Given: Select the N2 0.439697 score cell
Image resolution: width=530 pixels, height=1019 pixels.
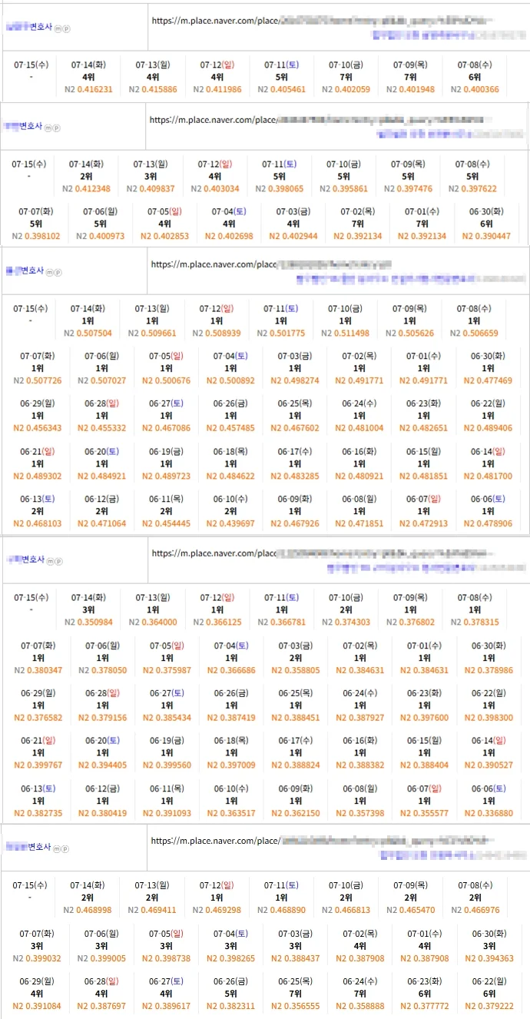Looking at the screenshot, I should tap(231, 523).
